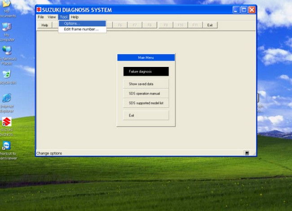The height and width of the screenshot is (211, 292).
Task: Open Show saved data
Action: 146,84
